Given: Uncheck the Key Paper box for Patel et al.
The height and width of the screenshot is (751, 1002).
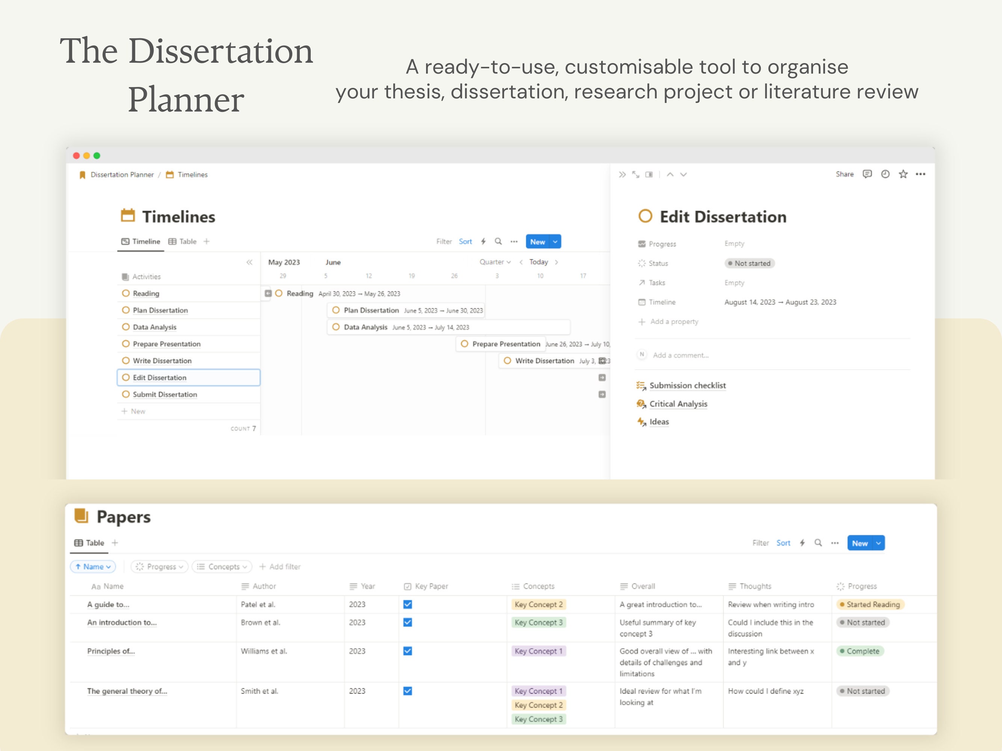Looking at the screenshot, I should 407,604.
